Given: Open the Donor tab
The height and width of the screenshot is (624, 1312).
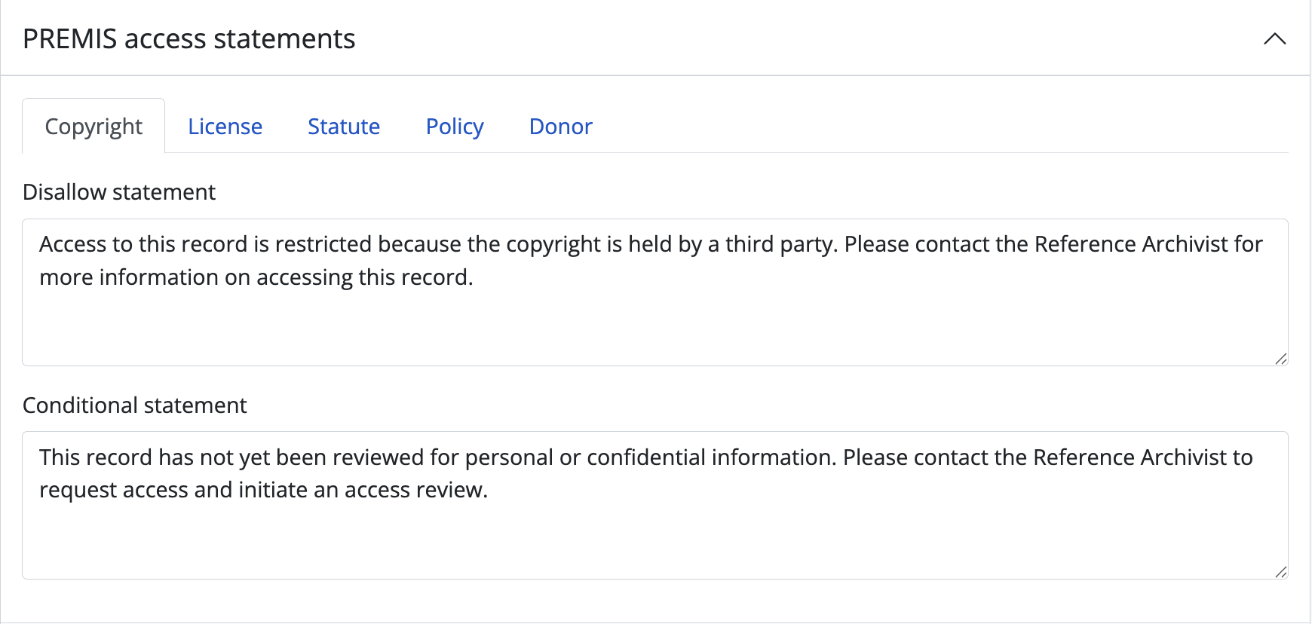Looking at the screenshot, I should (561, 127).
